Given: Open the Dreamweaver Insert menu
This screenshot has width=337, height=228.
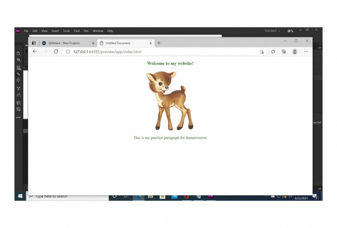Looking at the screenshot, I should [55, 31].
